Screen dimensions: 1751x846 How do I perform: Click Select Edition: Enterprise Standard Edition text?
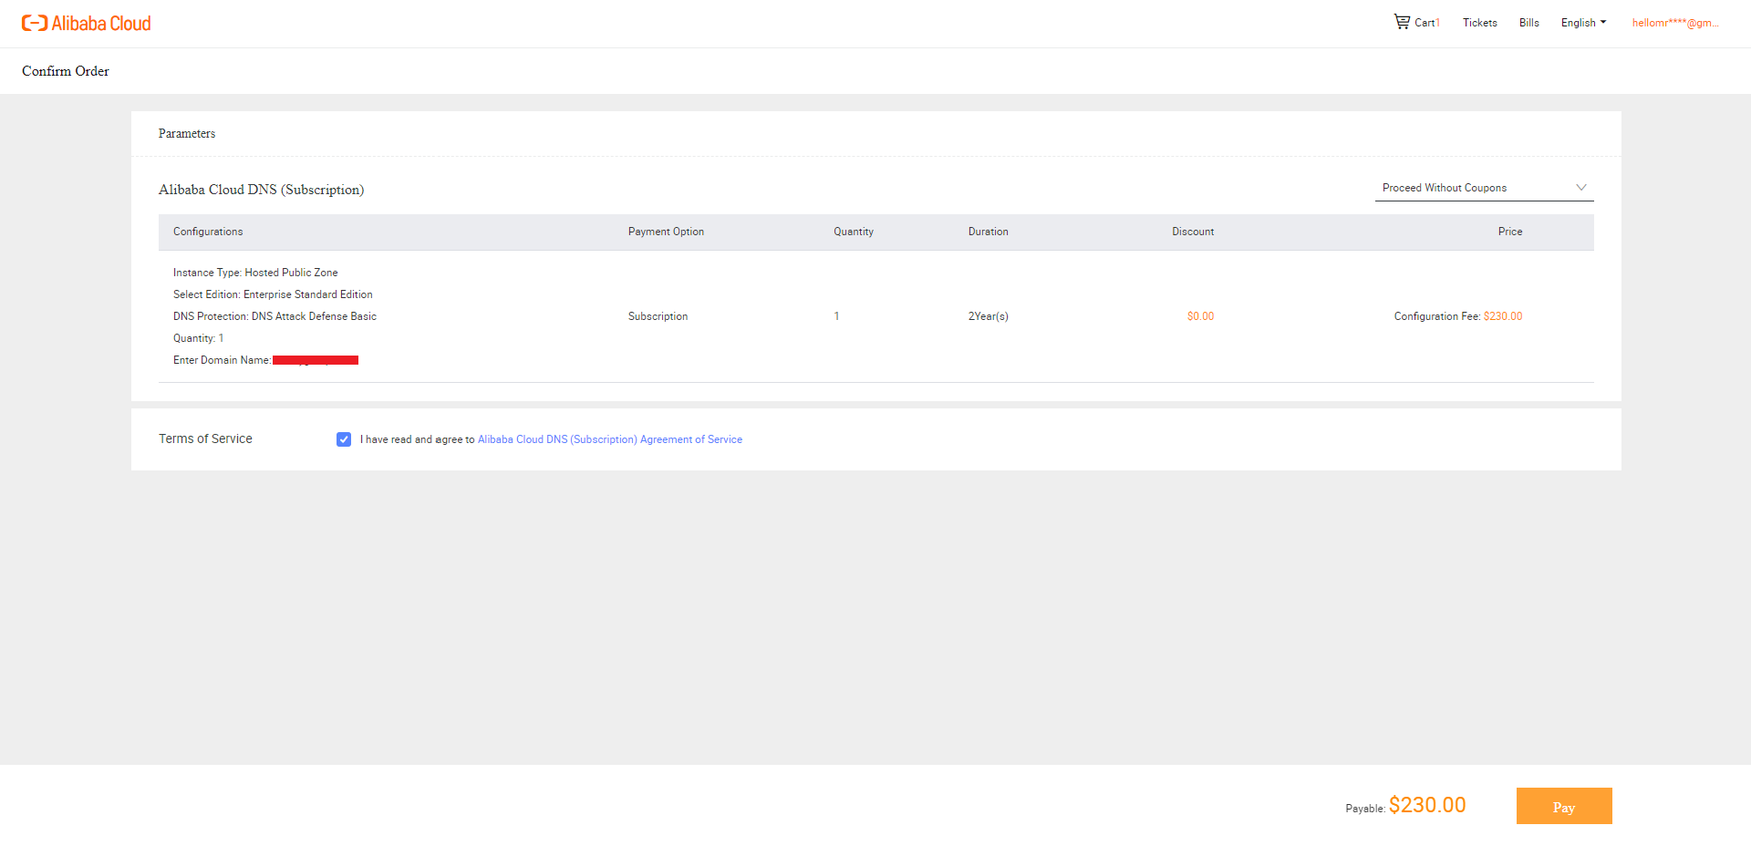pyautogui.click(x=273, y=294)
